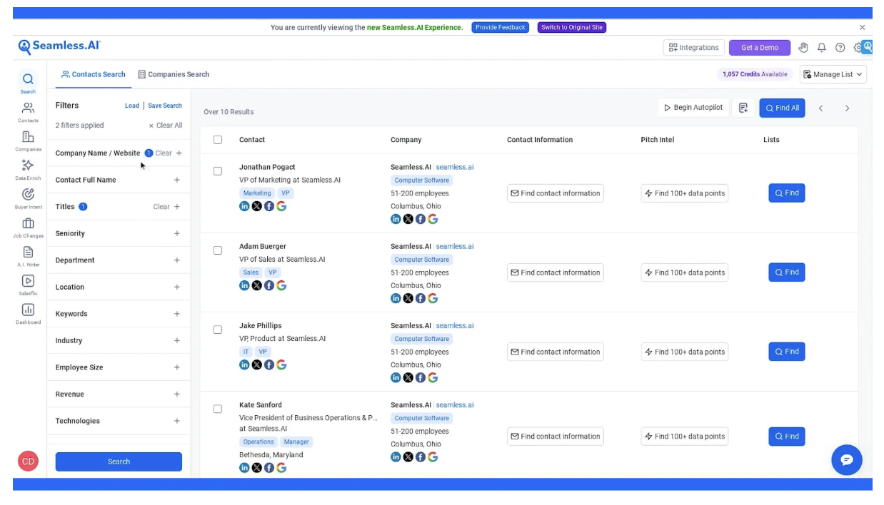Select Jake Phillips's row checkbox
The width and height of the screenshot is (884, 505).
218,330
